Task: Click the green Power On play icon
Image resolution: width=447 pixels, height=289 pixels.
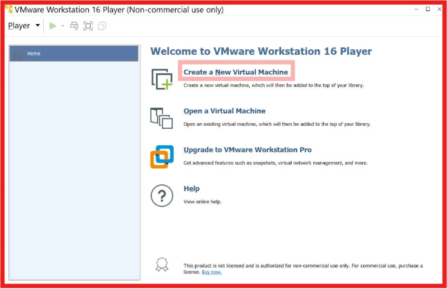Action: [x=53, y=26]
